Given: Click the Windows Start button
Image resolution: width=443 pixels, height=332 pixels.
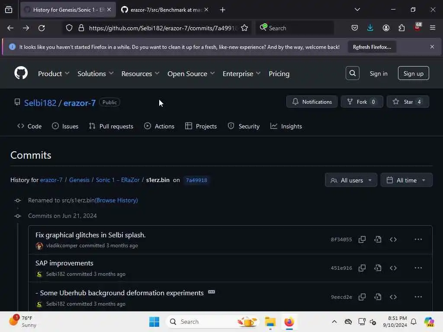Looking at the screenshot, I should [154, 322].
